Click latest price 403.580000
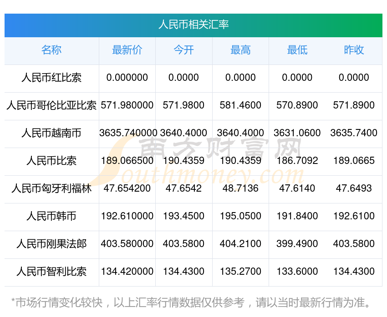This screenshot has width=387, height=317. pyautogui.click(x=127, y=244)
